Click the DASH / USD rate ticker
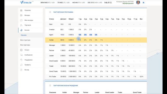Image resolution: width=167 pixels, height=94 pixels. tap(95, 3)
